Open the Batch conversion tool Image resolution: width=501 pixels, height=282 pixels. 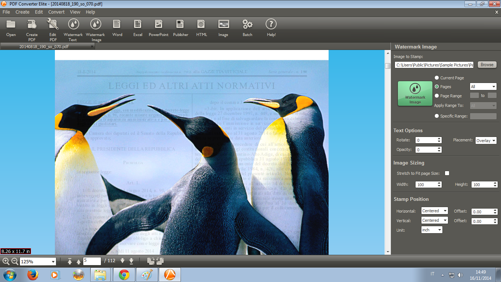point(247,25)
